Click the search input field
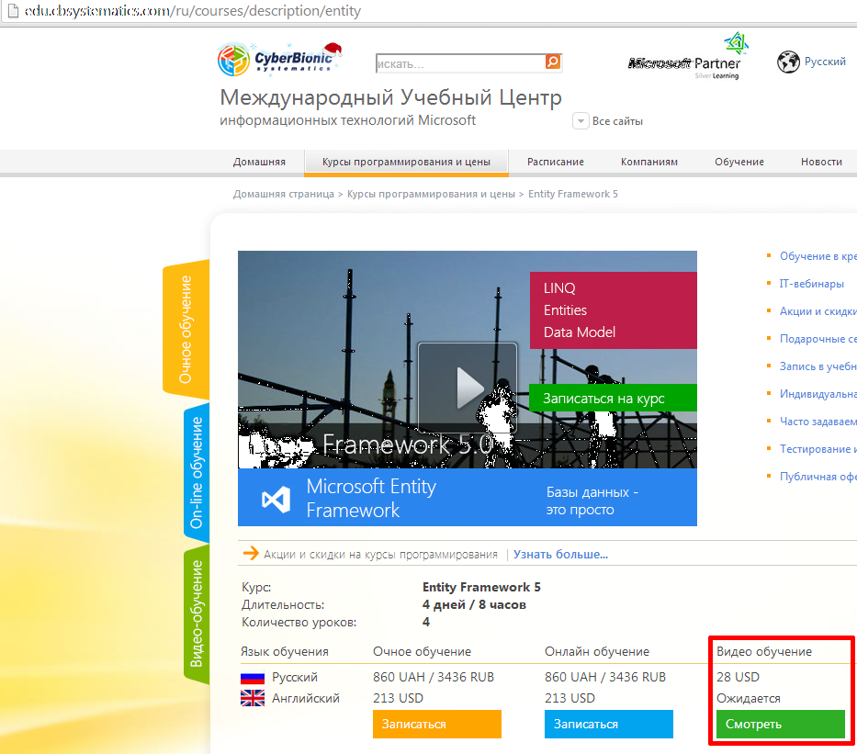 click(458, 63)
